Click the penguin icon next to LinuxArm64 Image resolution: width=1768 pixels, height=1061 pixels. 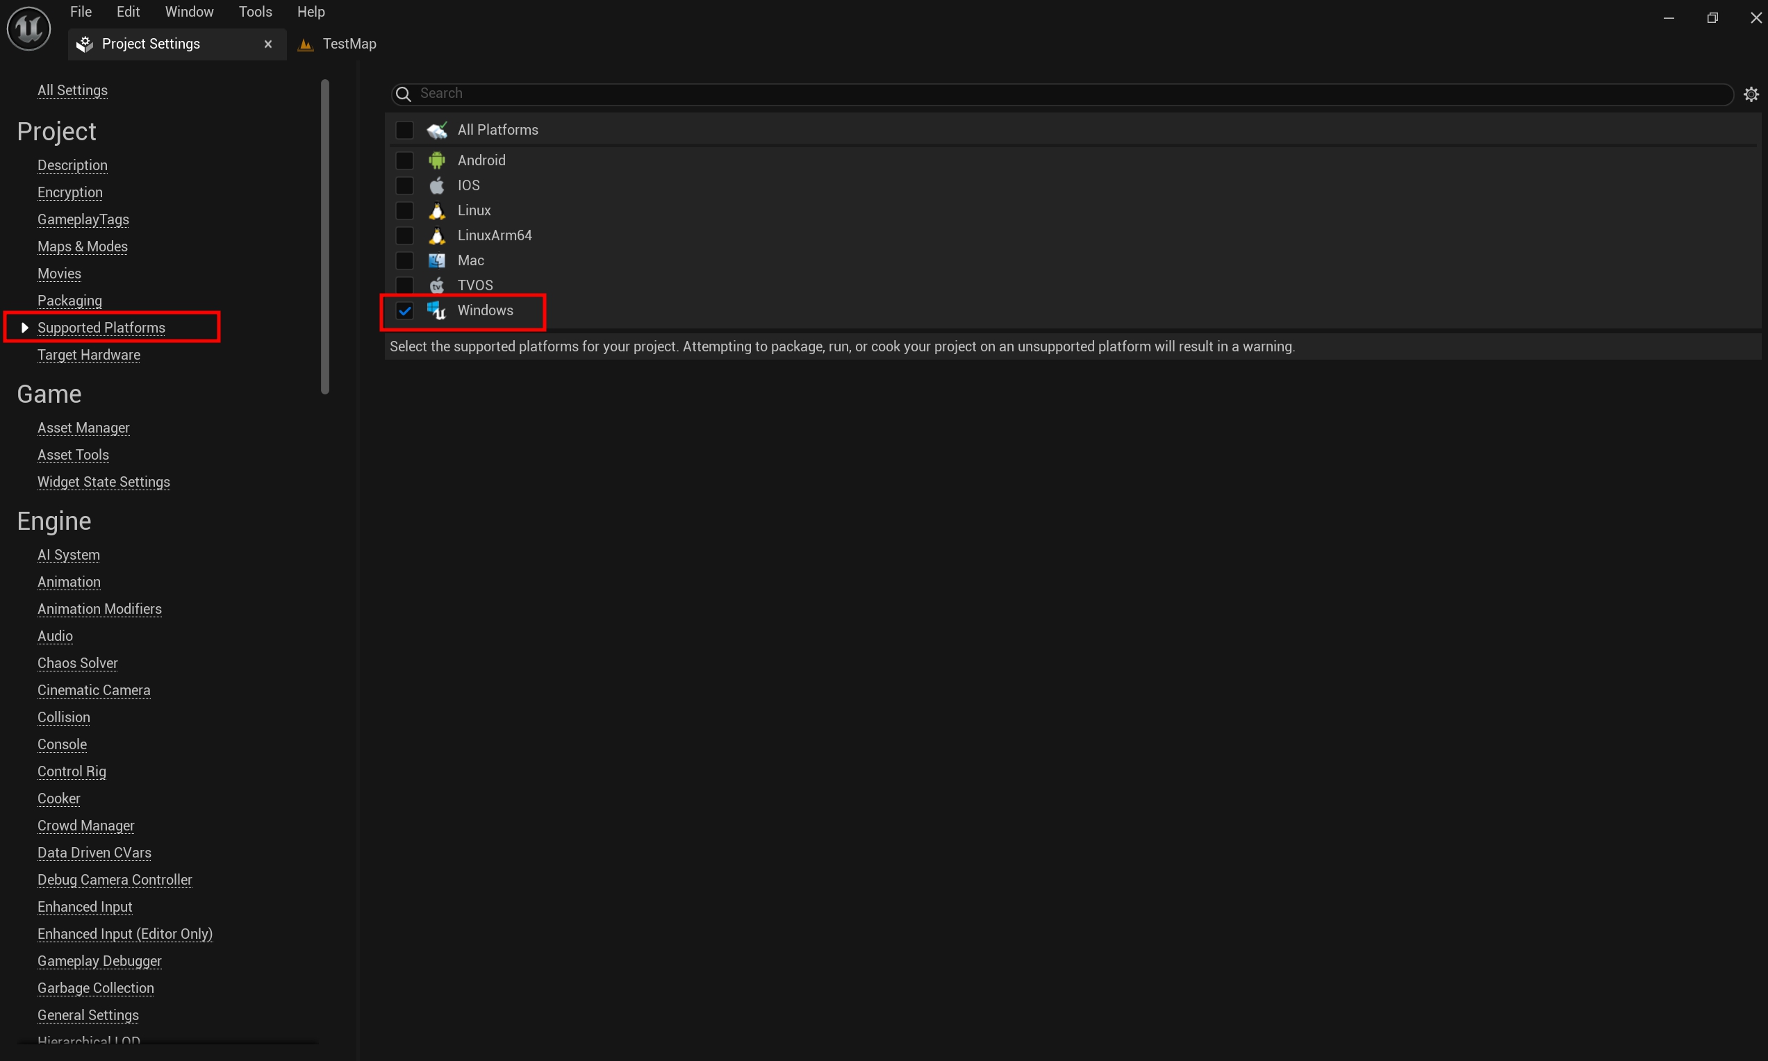coord(437,236)
